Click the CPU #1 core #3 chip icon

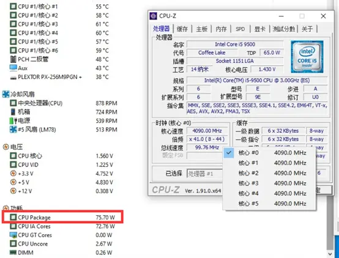click(x=13, y=24)
